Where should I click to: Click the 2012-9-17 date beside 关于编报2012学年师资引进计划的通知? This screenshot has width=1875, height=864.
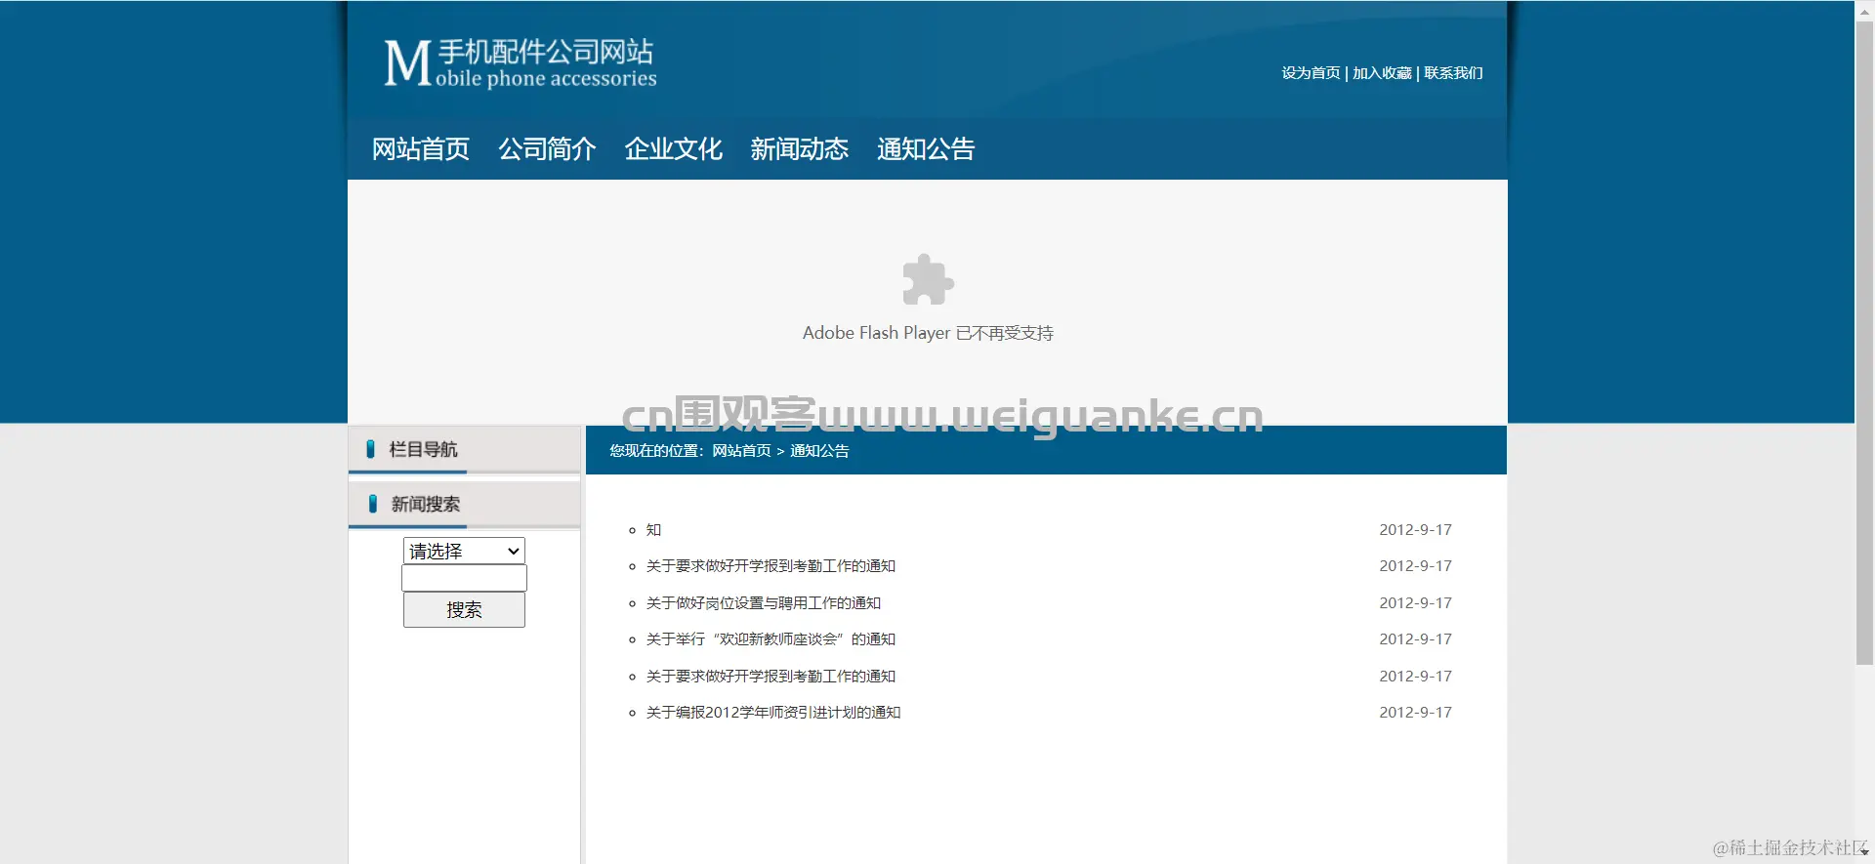coord(1415,713)
